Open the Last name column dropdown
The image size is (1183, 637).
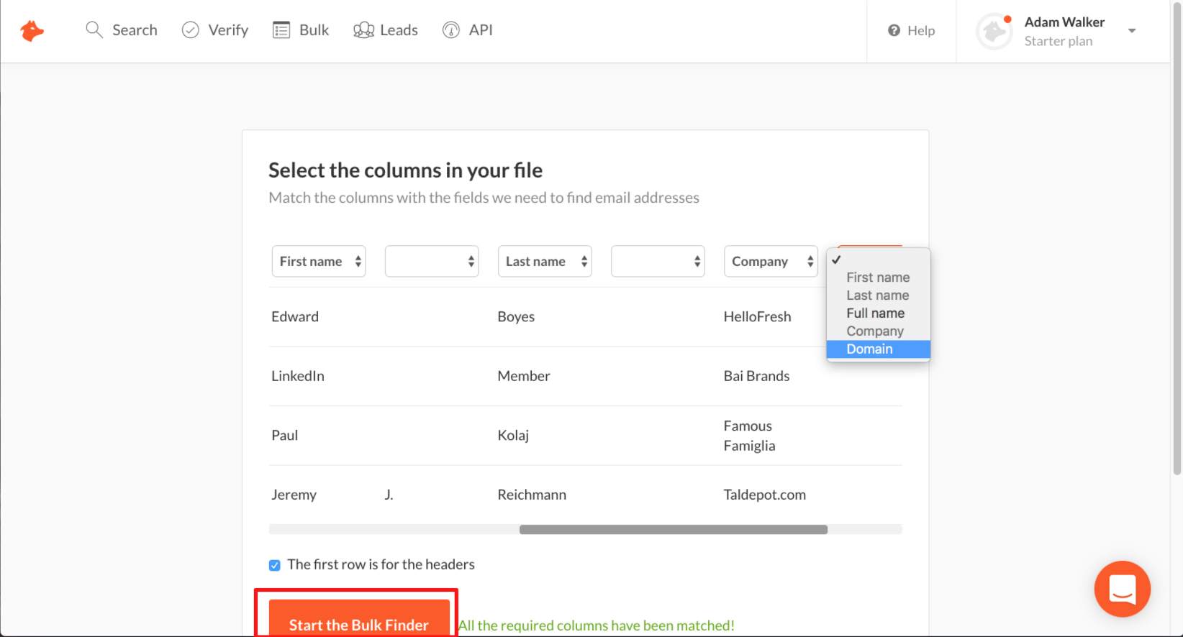545,262
